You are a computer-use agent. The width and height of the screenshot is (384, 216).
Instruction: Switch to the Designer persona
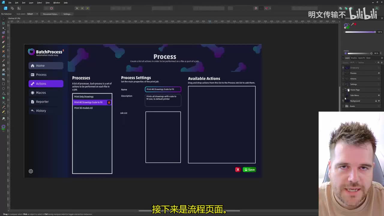(x=5, y=8)
